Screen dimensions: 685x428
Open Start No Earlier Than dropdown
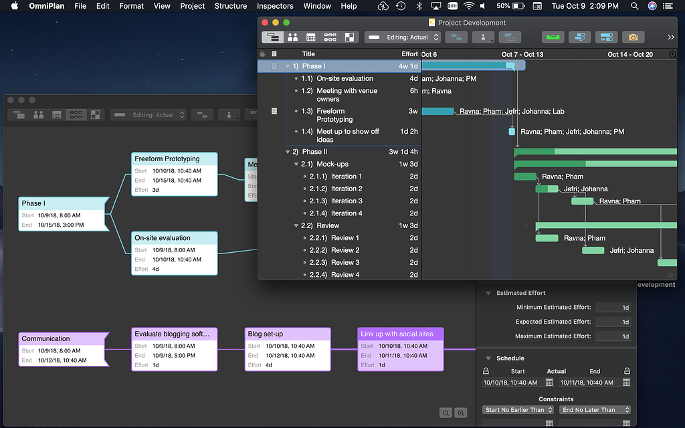[x=518, y=410]
